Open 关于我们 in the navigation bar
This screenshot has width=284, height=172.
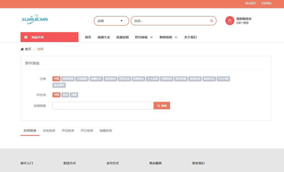[x=190, y=37]
